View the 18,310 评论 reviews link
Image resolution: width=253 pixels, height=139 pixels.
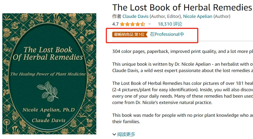click(x=170, y=24)
